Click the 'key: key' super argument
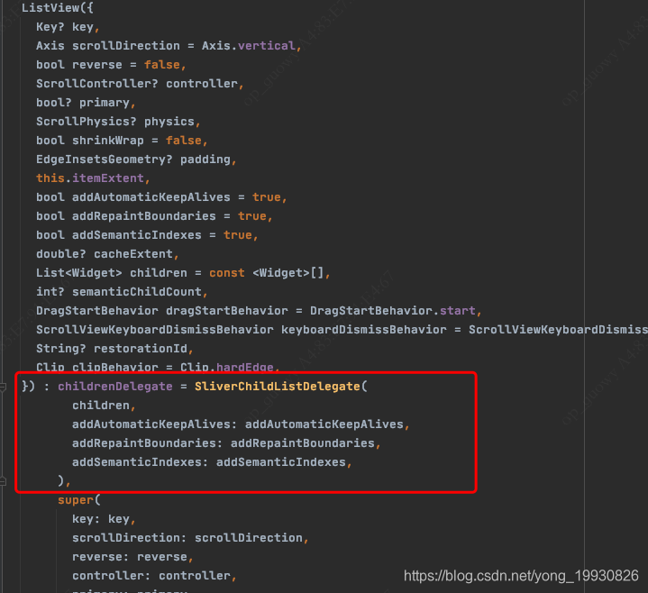This screenshot has width=648, height=593. (x=101, y=519)
